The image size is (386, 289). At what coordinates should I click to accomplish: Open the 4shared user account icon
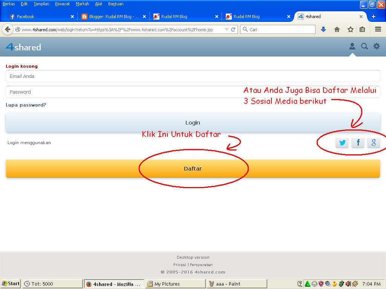352,46
